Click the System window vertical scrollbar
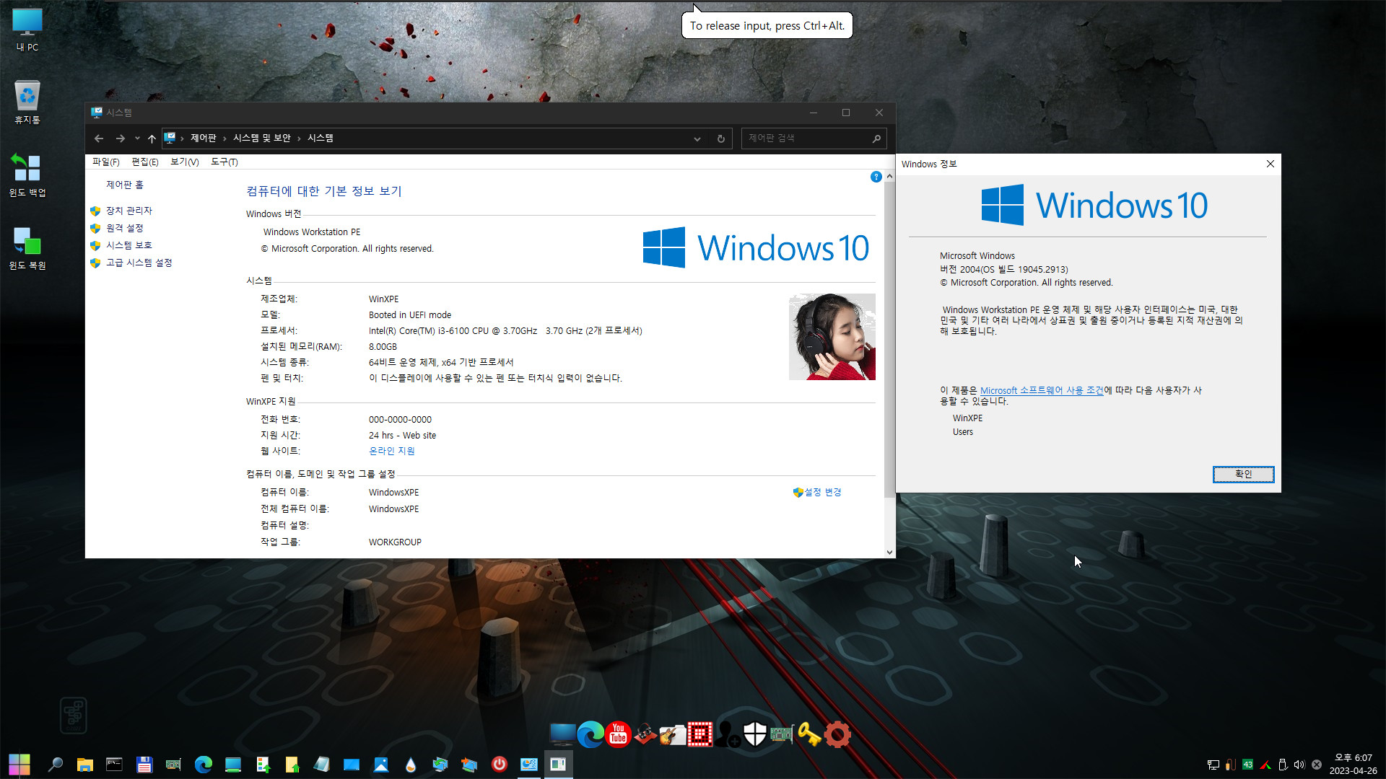 (889, 339)
